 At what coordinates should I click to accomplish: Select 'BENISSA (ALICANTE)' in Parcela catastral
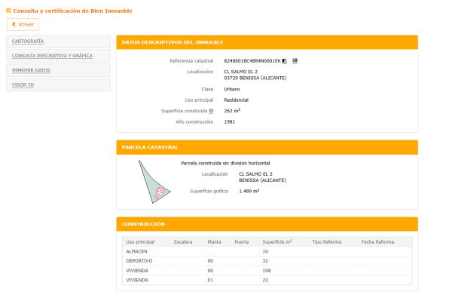262,180
